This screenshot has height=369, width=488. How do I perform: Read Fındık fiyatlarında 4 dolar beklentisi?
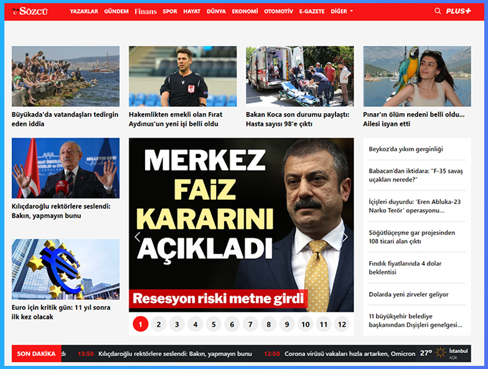pos(405,268)
